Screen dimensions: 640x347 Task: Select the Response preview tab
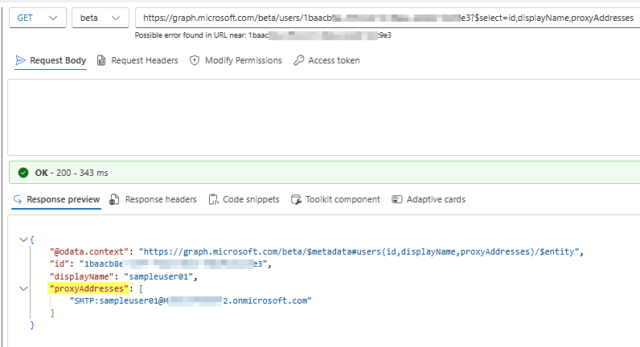click(56, 199)
